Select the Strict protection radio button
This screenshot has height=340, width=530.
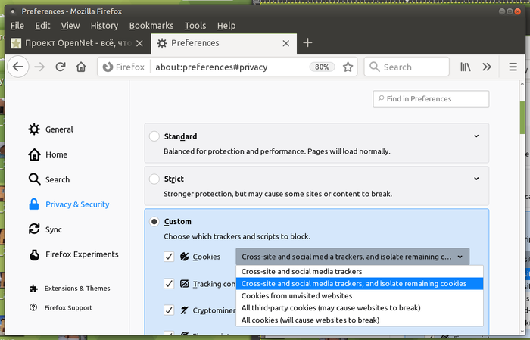coord(154,179)
